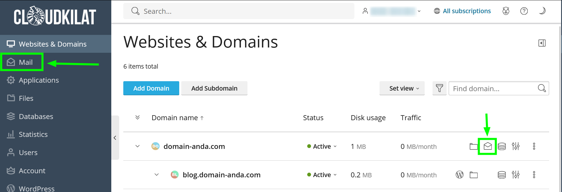The image size is (562, 192).
Task: Click the filter funnel icon
Action: click(439, 88)
